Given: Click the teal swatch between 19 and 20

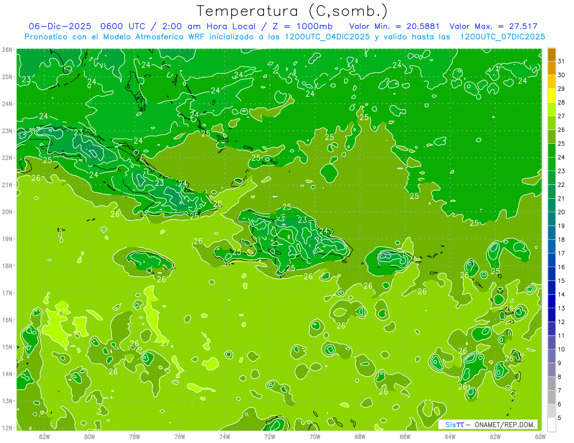Looking at the screenshot, I should coord(552,219).
